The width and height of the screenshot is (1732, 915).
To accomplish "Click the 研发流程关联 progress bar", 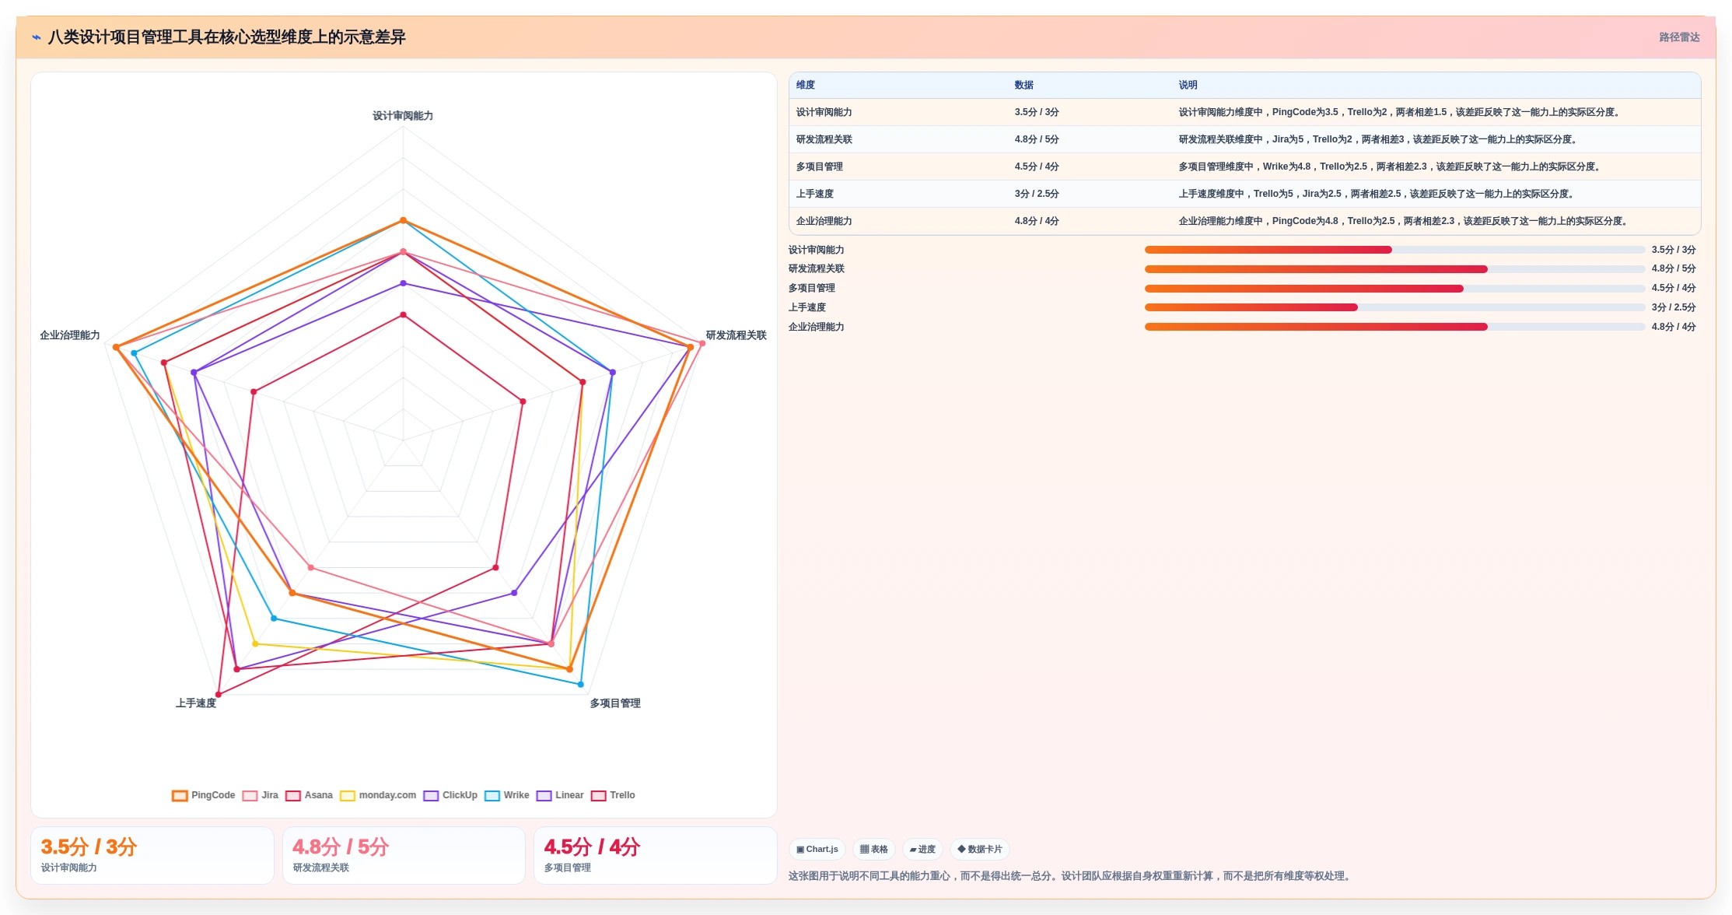I will coord(1394,269).
